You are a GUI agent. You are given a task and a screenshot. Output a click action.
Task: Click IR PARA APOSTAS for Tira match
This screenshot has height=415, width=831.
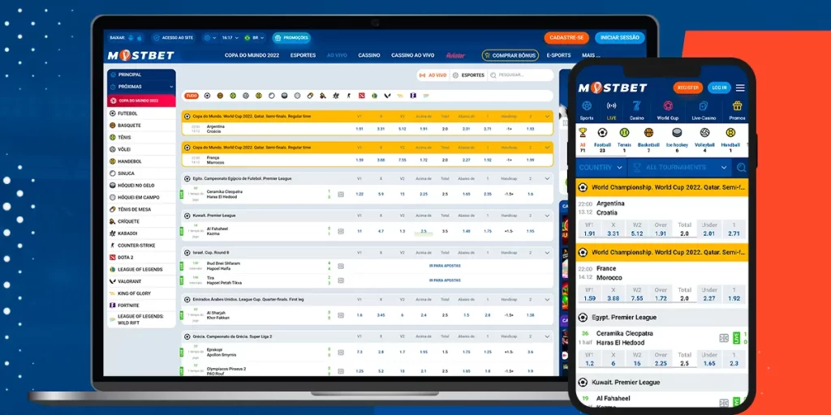point(445,280)
